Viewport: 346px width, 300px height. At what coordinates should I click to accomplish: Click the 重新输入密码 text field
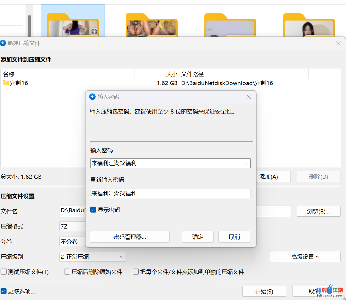pyautogui.click(x=170, y=194)
